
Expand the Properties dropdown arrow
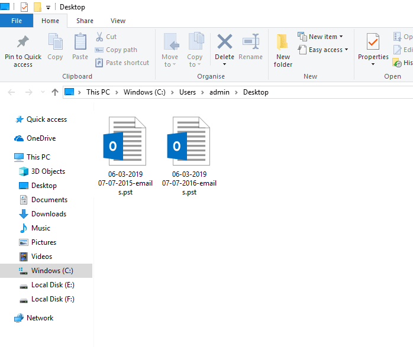pos(373,64)
